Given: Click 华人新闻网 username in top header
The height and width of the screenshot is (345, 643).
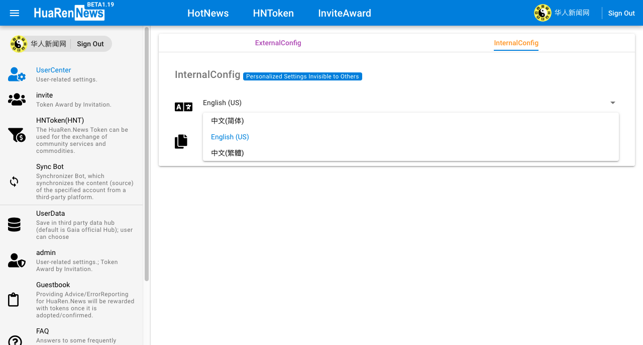Looking at the screenshot, I should tap(572, 13).
